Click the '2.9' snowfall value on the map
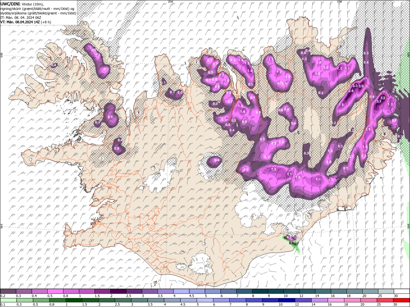 tap(351, 91)
